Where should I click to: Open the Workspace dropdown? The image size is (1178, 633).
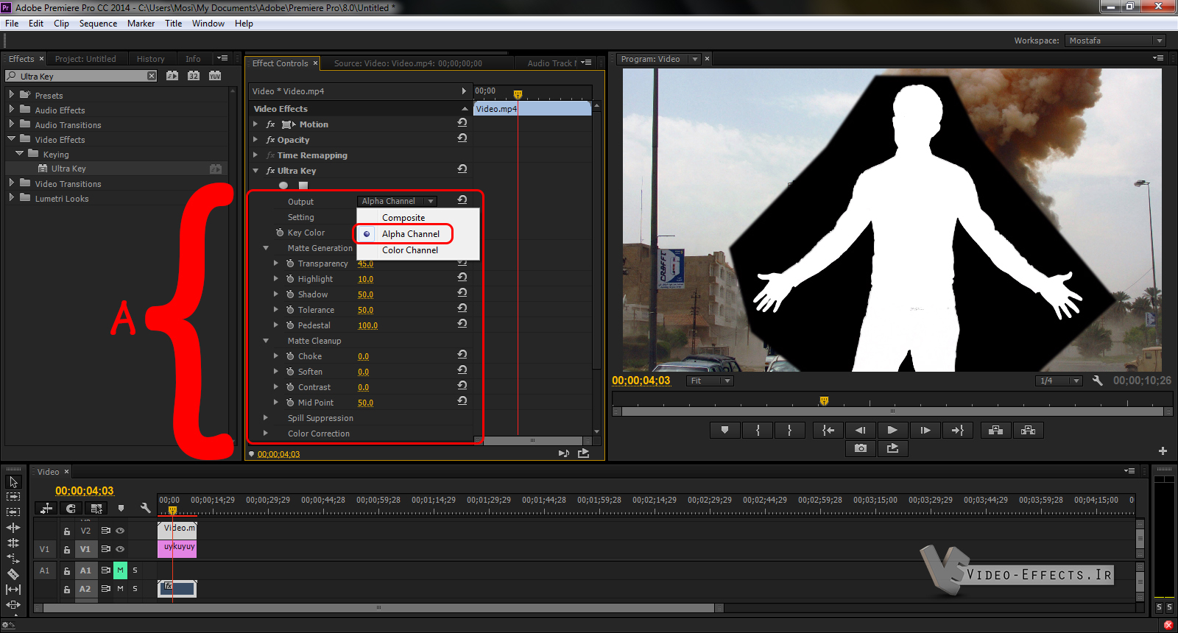(1115, 40)
